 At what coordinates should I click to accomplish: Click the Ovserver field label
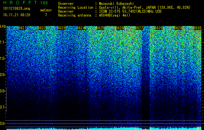[66, 4]
